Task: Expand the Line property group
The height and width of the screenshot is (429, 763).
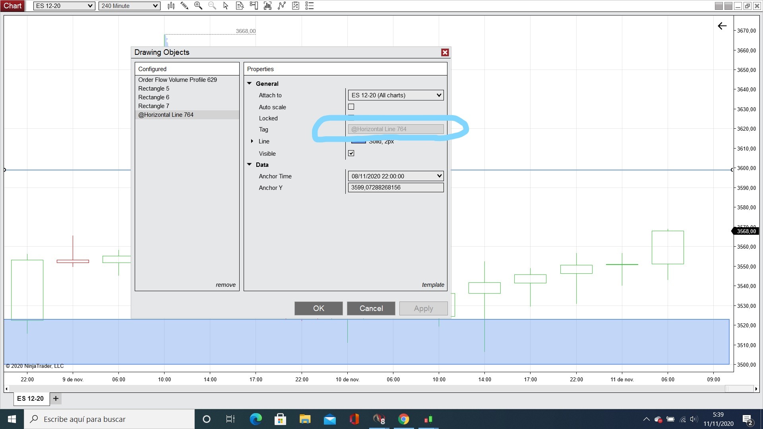Action: pos(252,141)
